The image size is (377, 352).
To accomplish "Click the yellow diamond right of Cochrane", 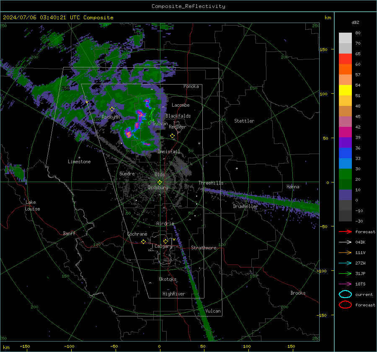I will (x=143, y=242).
